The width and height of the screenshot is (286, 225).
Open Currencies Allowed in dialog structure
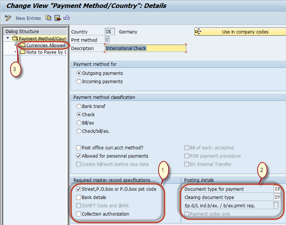click(45, 46)
